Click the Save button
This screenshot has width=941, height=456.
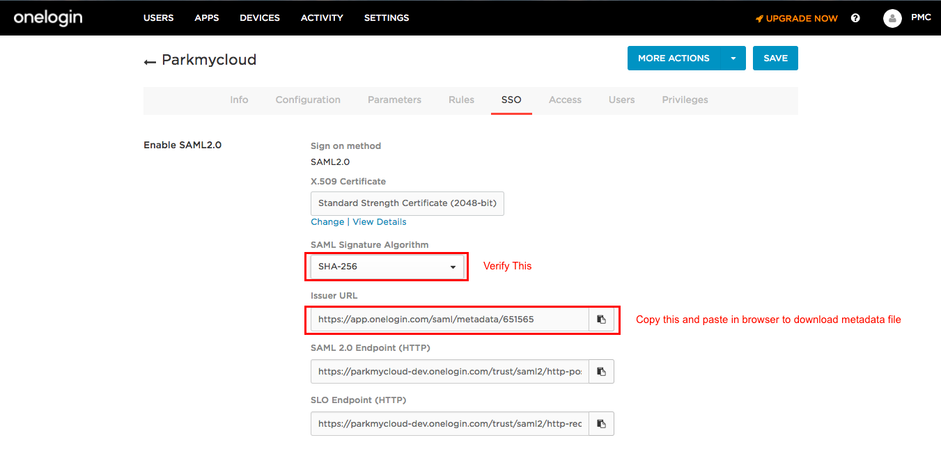tap(775, 58)
